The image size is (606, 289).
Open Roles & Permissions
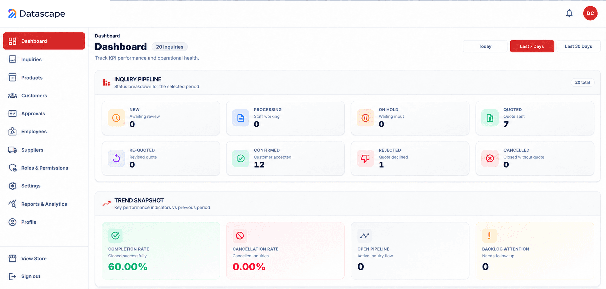point(44,168)
